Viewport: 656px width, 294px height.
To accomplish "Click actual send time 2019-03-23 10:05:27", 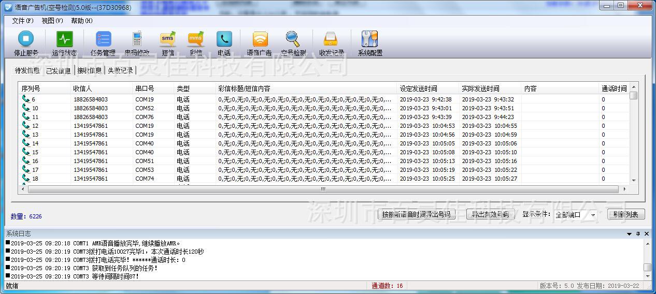I will pyautogui.click(x=489, y=179).
